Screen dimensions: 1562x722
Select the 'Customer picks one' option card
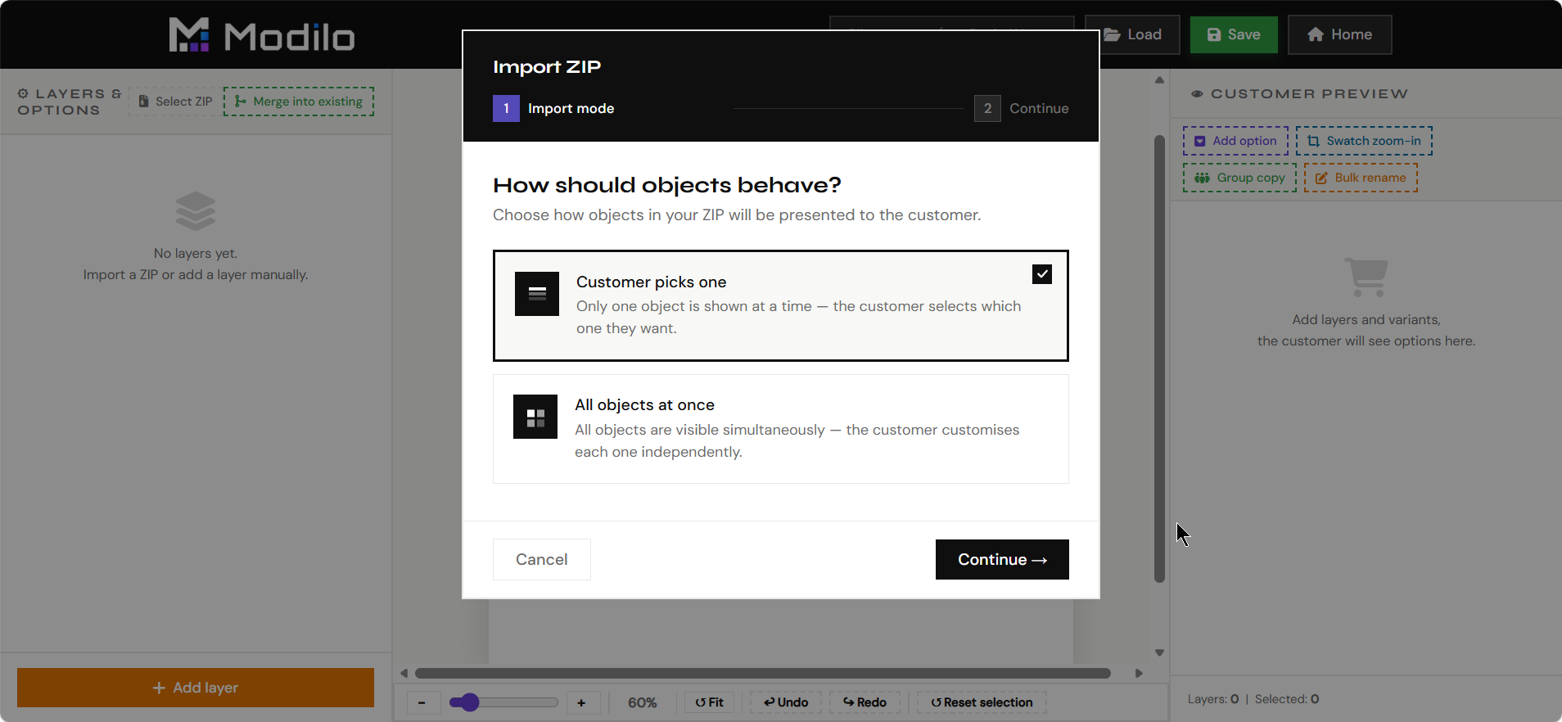coord(780,305)
